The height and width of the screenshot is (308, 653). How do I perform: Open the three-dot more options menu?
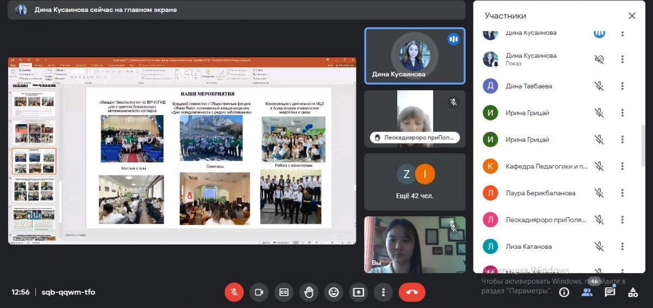click(384, 292)
